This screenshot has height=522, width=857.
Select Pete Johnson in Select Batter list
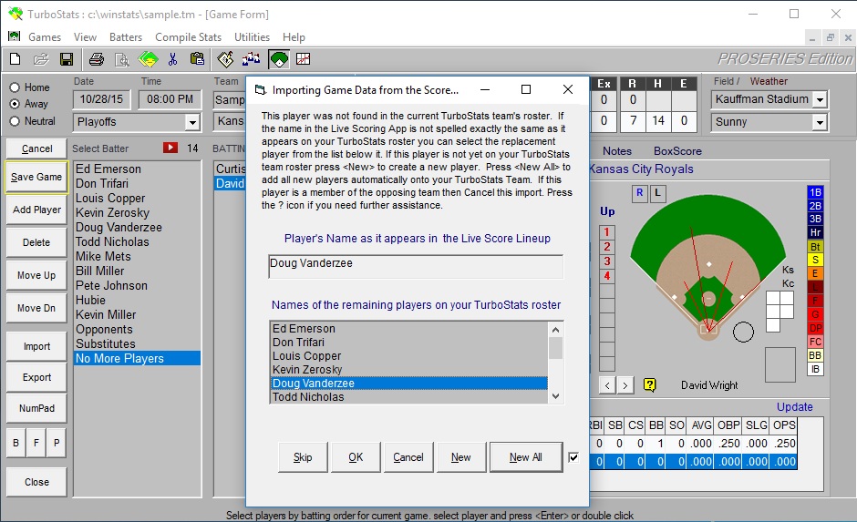point(137,285)
